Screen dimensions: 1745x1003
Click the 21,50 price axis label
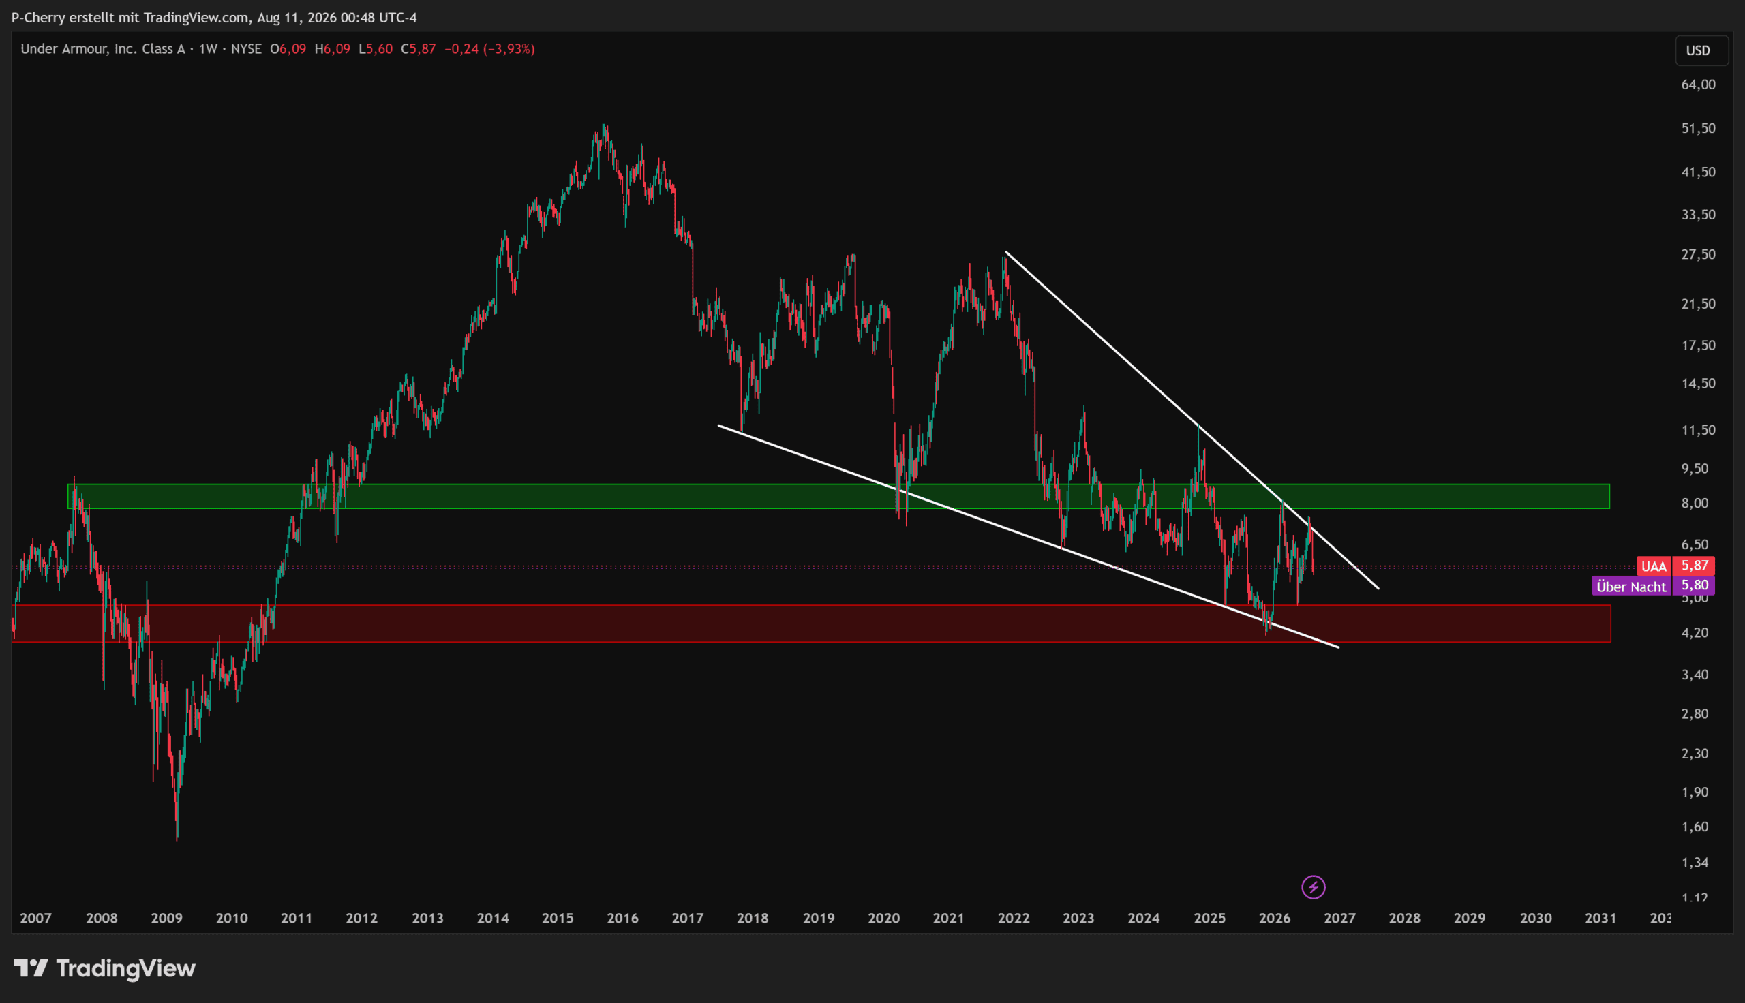(x=1698, y=304)
